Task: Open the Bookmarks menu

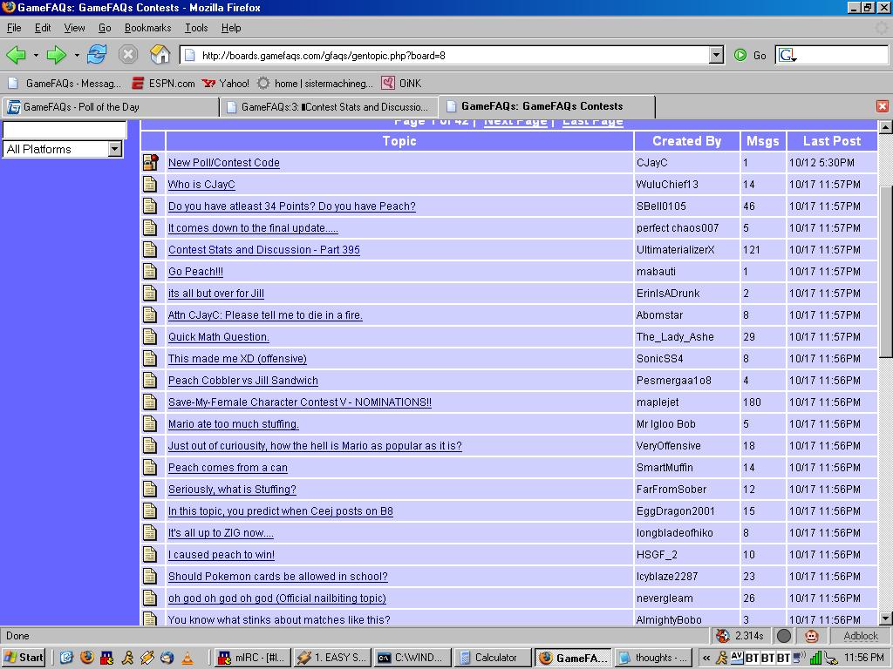Action: [147, 28]
